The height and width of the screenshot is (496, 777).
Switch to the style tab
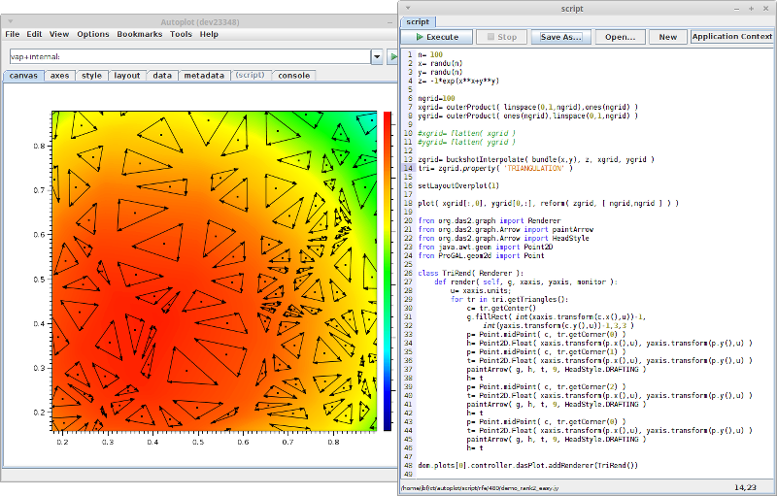coord(91,75)
